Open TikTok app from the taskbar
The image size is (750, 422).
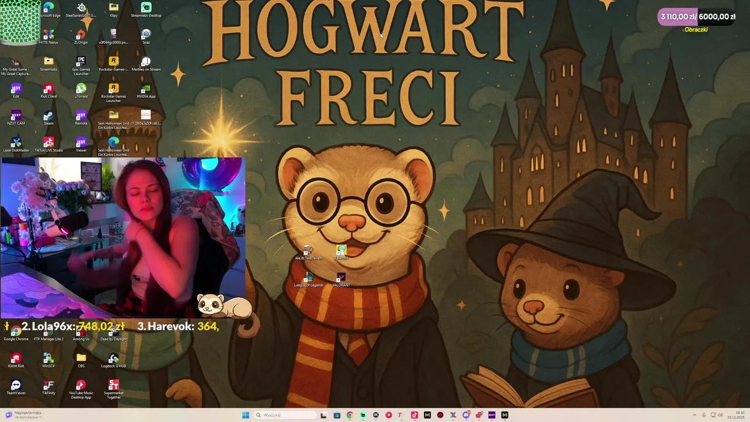tap(414, 415)
